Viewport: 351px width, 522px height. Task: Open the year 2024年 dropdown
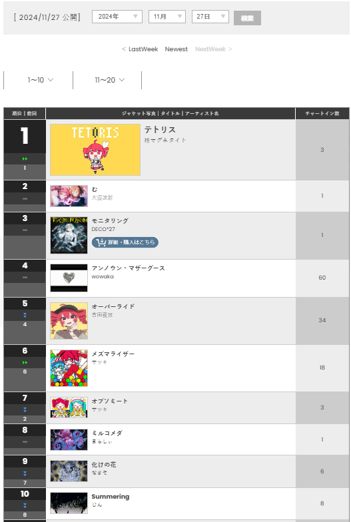coord(117,17)
